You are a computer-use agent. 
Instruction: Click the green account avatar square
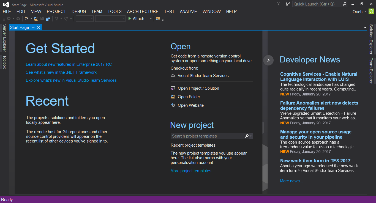[371, 12]
